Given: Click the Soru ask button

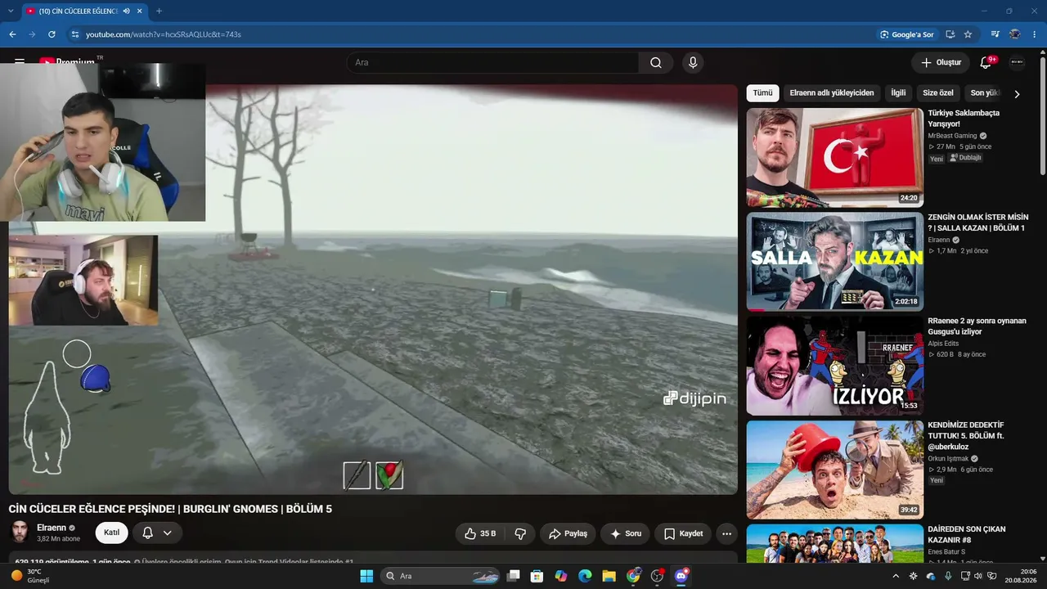Looking at the screenshot, I should 626,533.
